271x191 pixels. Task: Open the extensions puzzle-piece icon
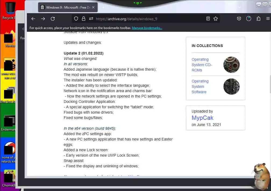(258, 19)
